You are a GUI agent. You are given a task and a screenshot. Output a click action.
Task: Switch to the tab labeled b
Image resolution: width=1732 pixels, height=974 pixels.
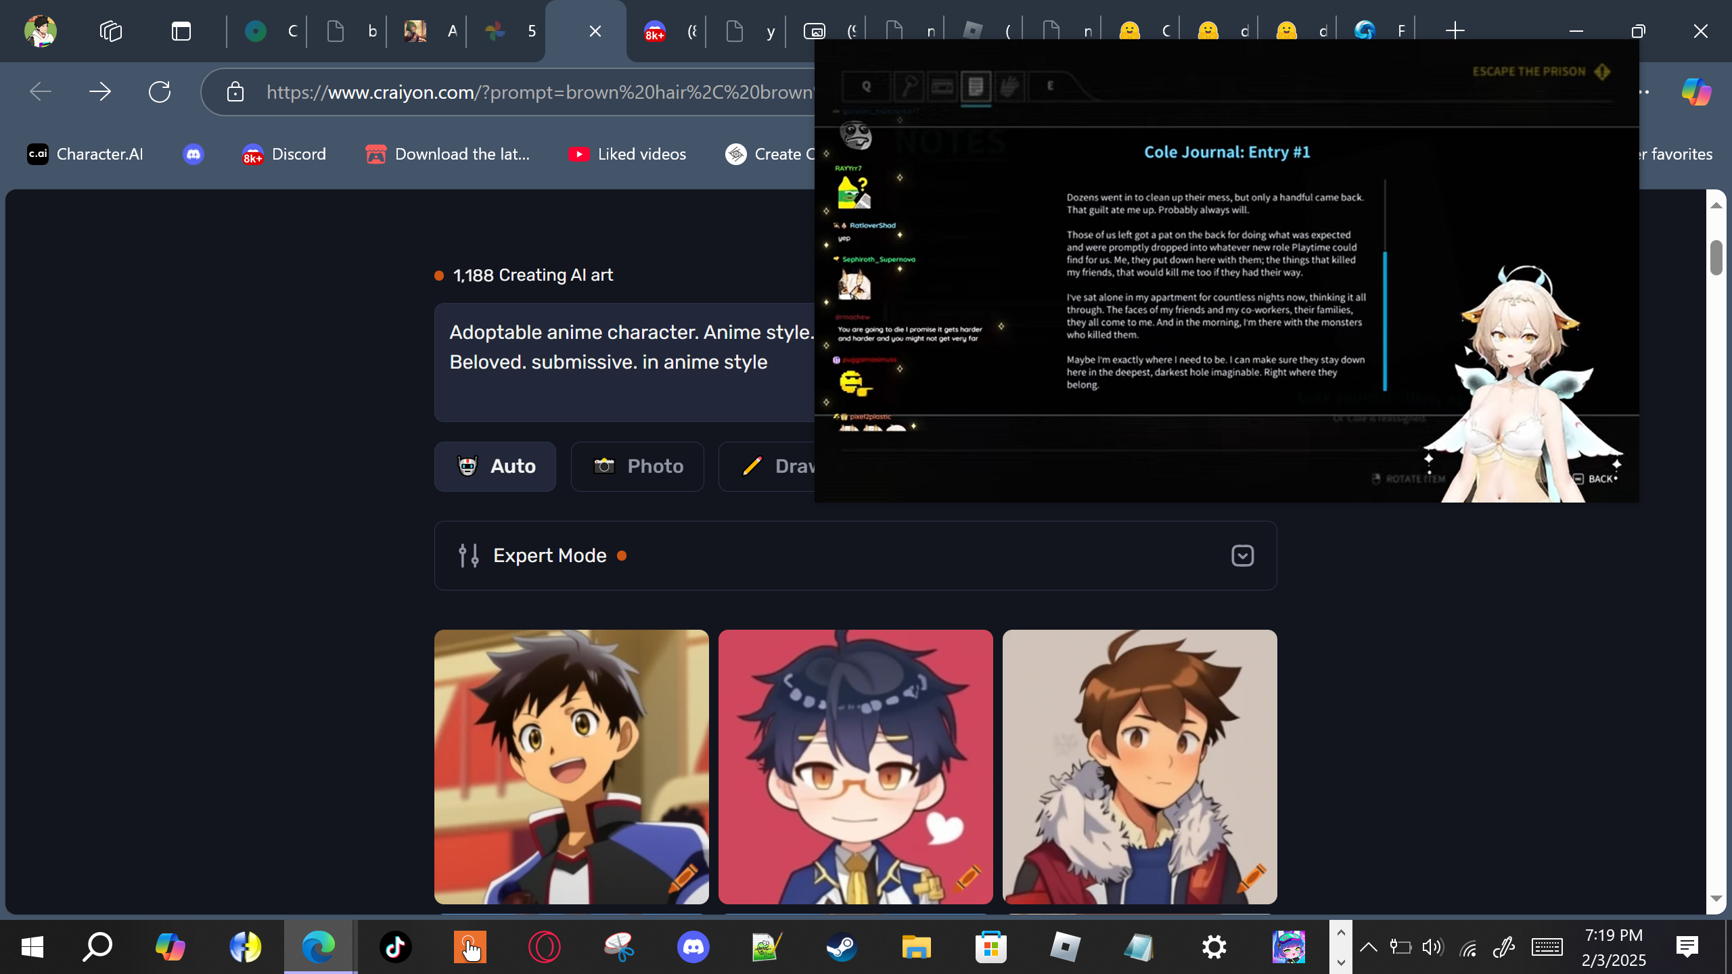(x=348, y=31)
